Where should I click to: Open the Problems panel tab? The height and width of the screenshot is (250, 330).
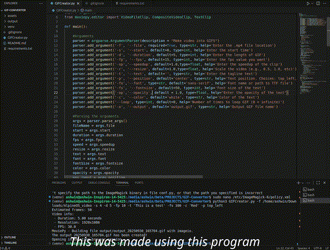coord(58,183)
